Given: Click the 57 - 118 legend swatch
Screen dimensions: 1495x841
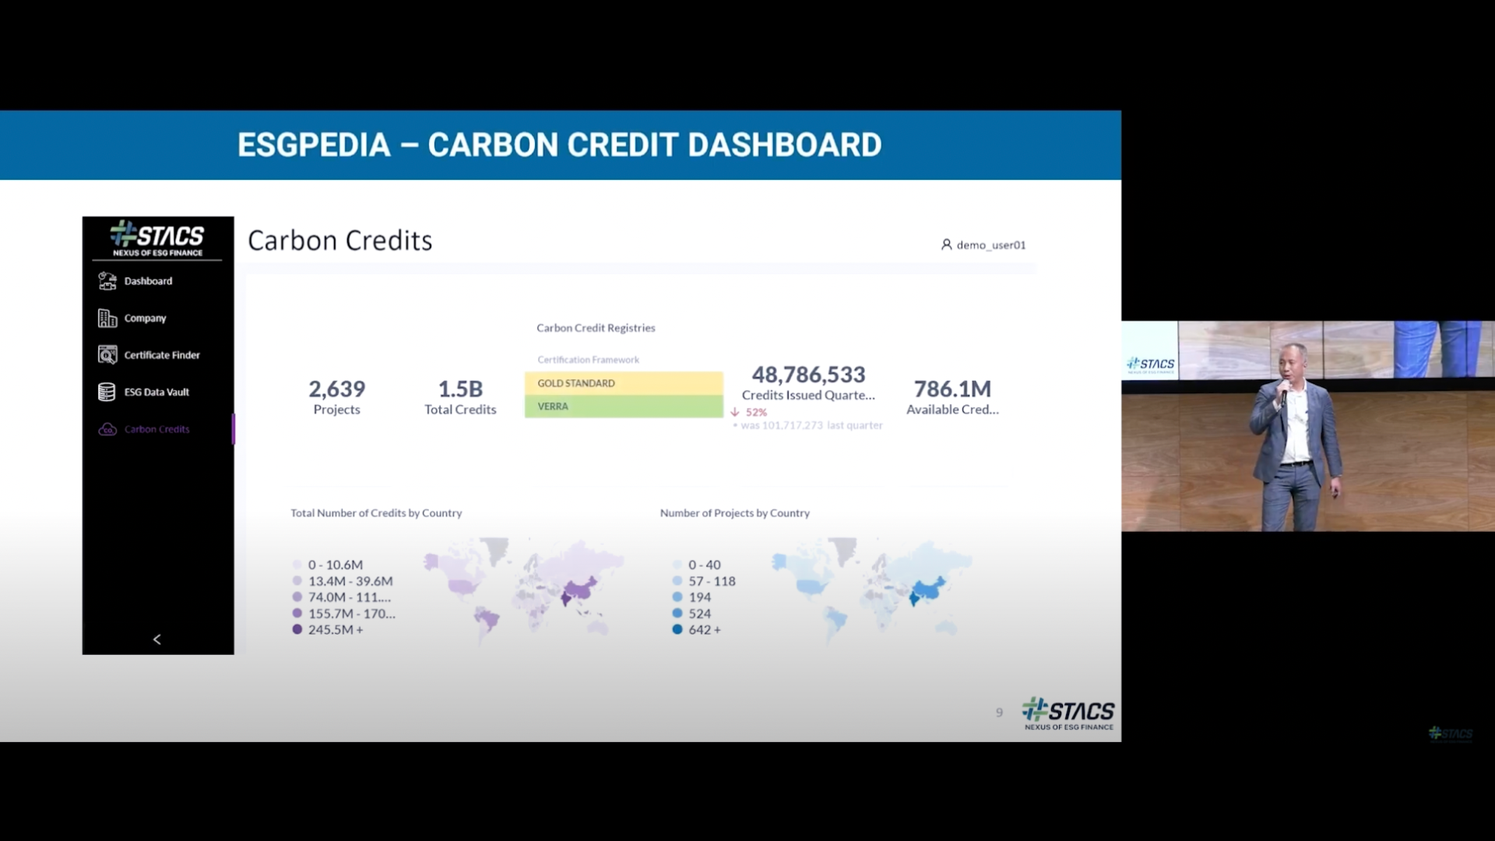Looking at the screenshot, I should (x=677, y=581).
